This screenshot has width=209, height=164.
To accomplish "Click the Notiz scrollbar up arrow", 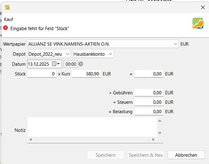I will (160, 121).
